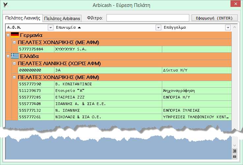Collapse ΠΕΛΑΤΕΣ ΛΙΑΝΙΚΗΣ (ΧΩΡΙΣ ΑΦΜ) group

point(14,63)
